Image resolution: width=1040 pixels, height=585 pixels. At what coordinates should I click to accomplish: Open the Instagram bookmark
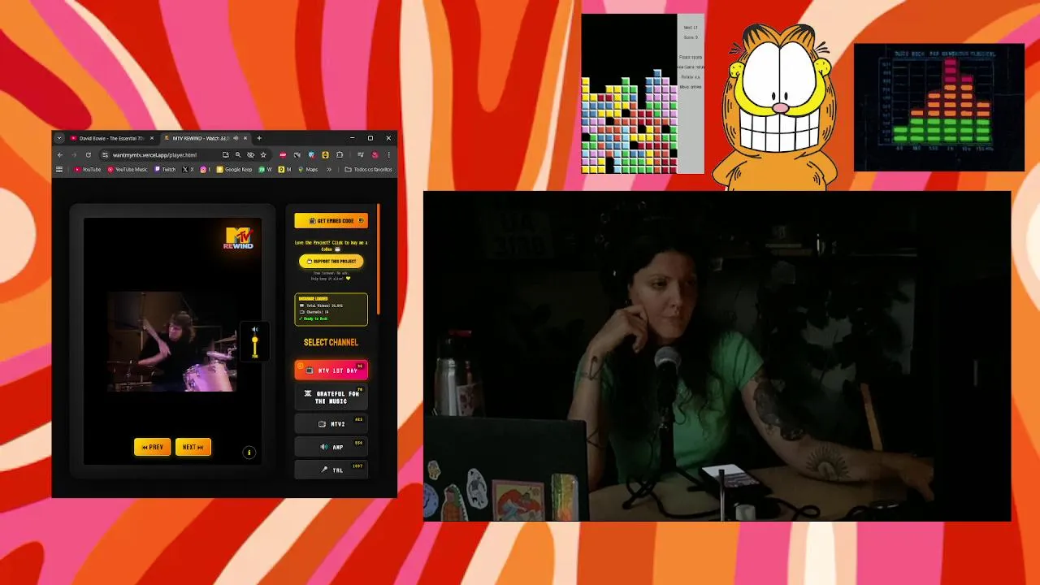click(204, 170)
